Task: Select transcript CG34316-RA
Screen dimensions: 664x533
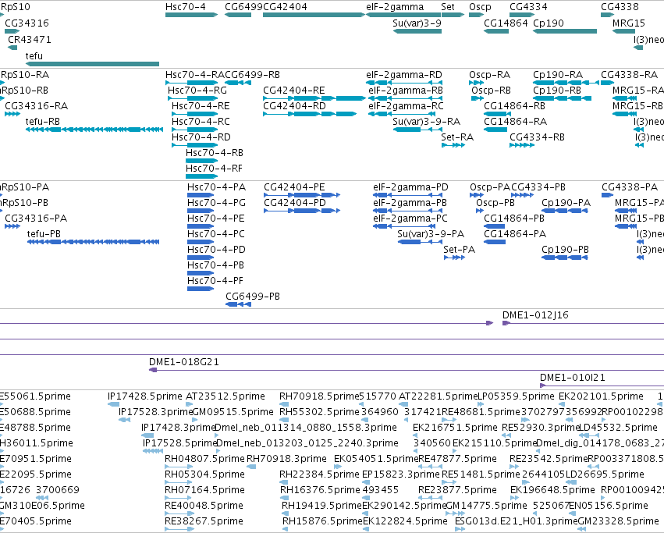Action: pyautogui.click(x=12, y=114)
